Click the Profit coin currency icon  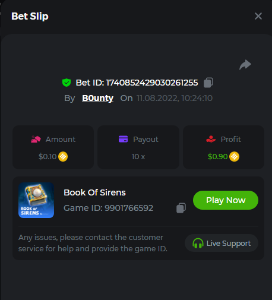[234, 157]
